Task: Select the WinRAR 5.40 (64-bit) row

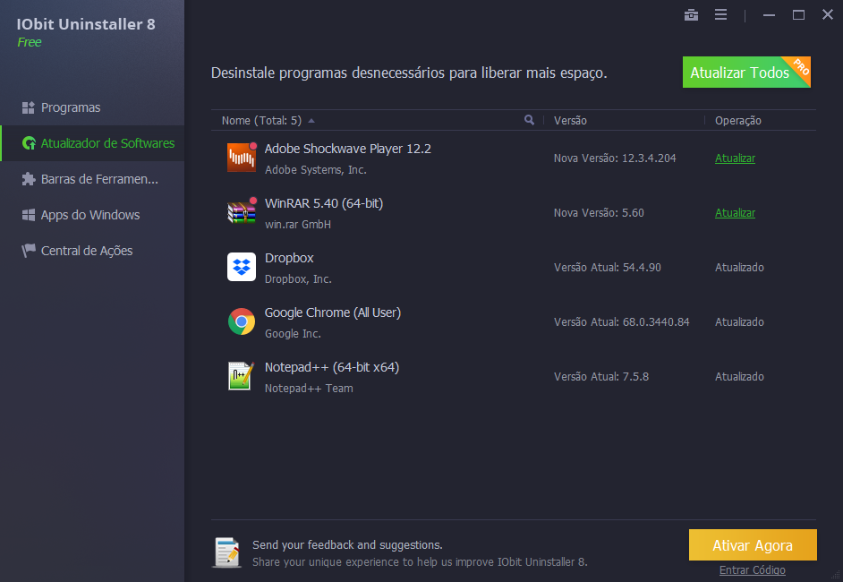Action: pyautogui.click(x=514, y=213)
